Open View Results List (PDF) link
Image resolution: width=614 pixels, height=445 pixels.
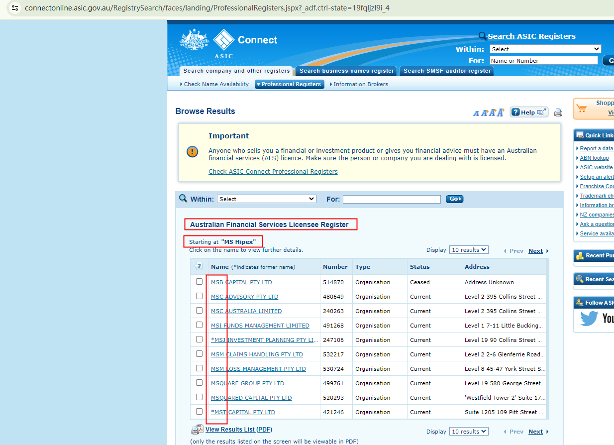tap(239, 429)
